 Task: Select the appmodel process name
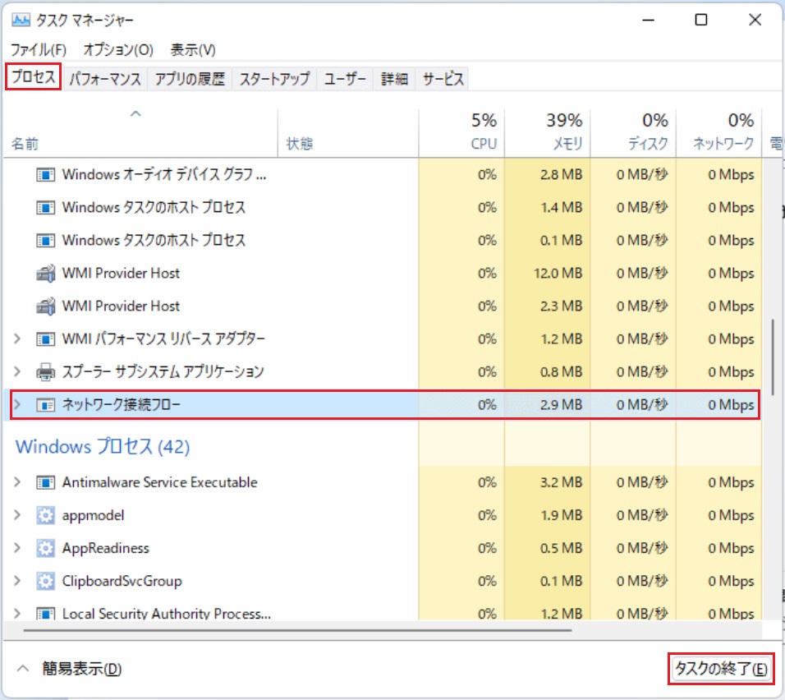coord(93,515)
